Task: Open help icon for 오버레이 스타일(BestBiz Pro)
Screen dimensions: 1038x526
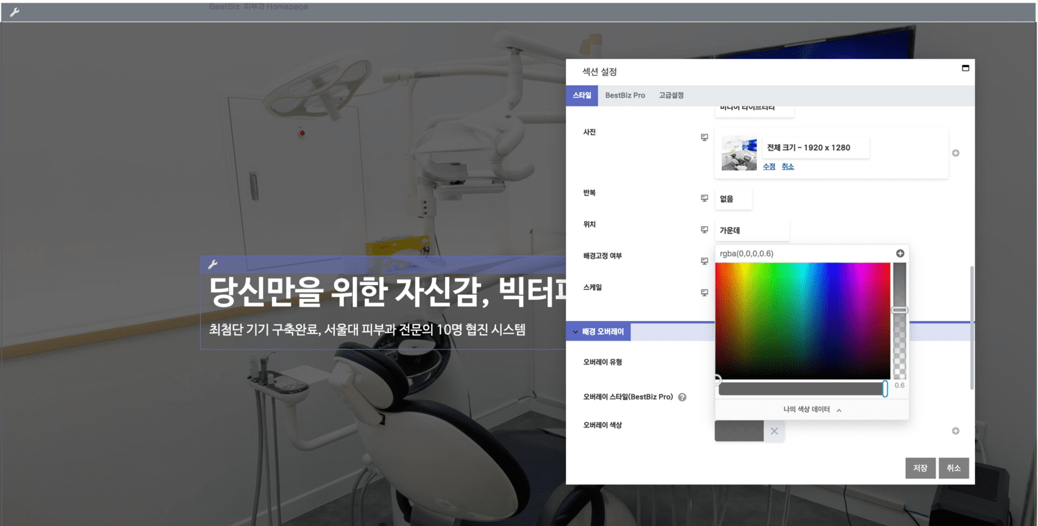Action: [682, 397]
